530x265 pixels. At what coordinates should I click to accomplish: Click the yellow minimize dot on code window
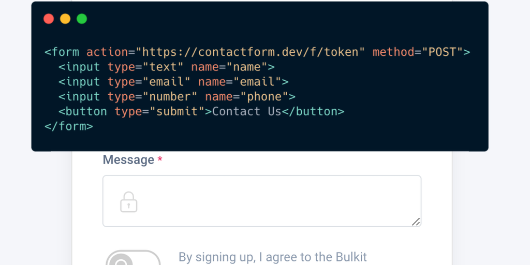tap(65, 19)
